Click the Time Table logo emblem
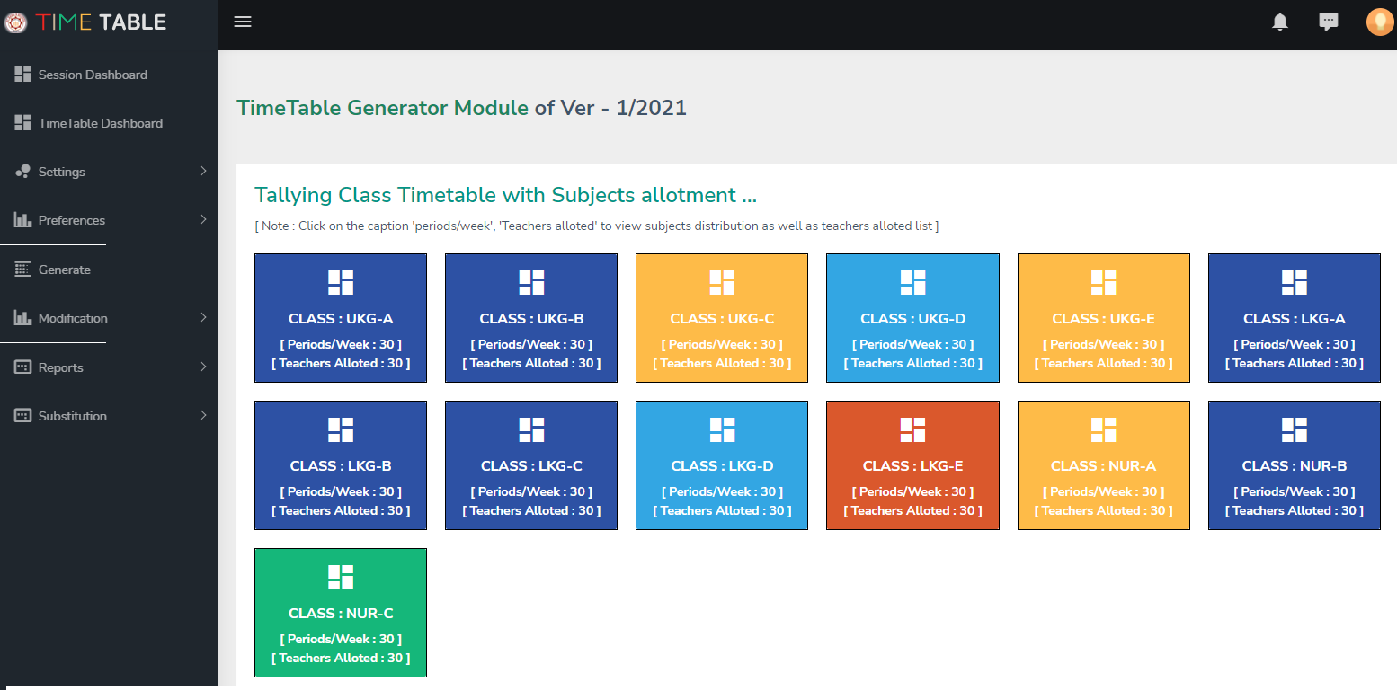The image size is (1397, 690). pos(15,22)
